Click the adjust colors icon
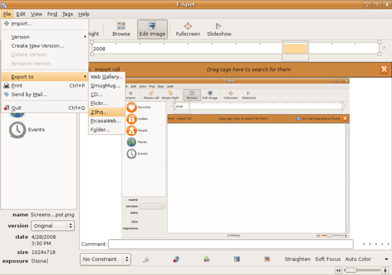The width and height of the screenshot is (392, 275). [x=206, y=259]
